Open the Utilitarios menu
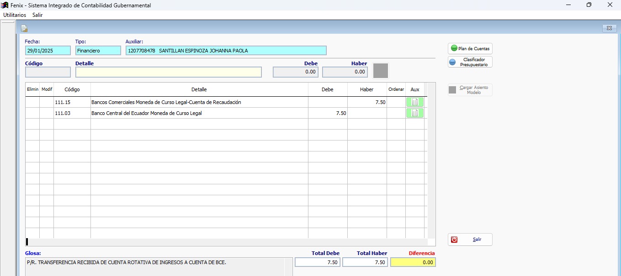 coord(15,15)
